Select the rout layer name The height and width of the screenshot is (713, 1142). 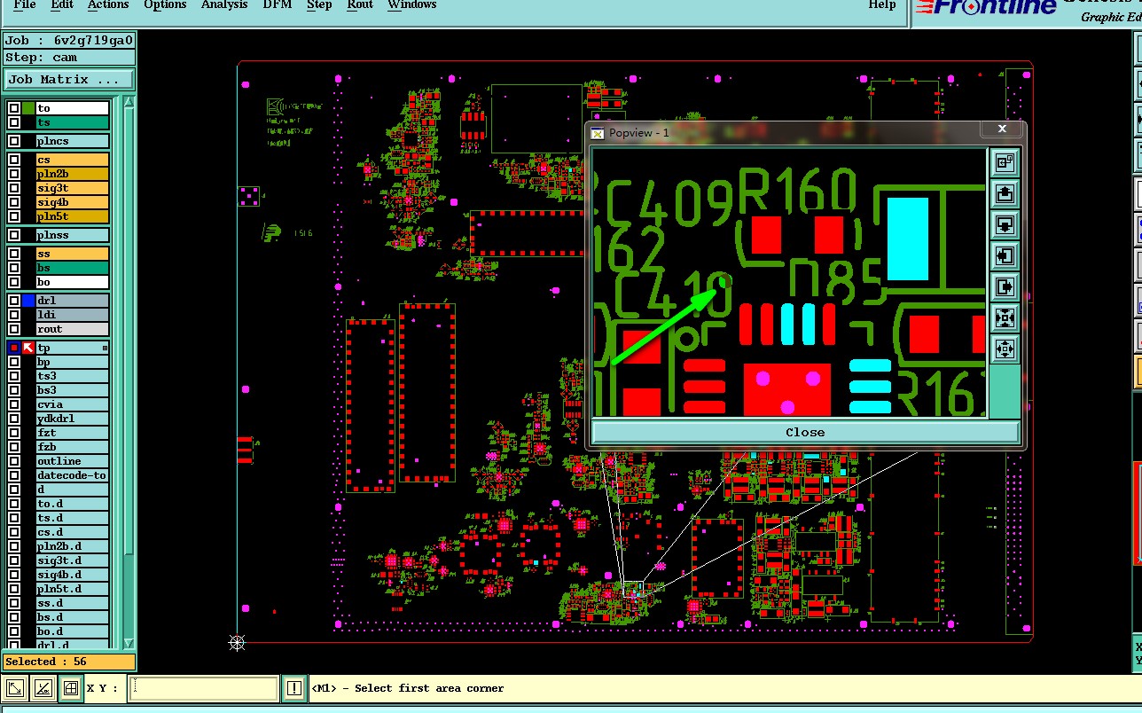tap(72, 329)
